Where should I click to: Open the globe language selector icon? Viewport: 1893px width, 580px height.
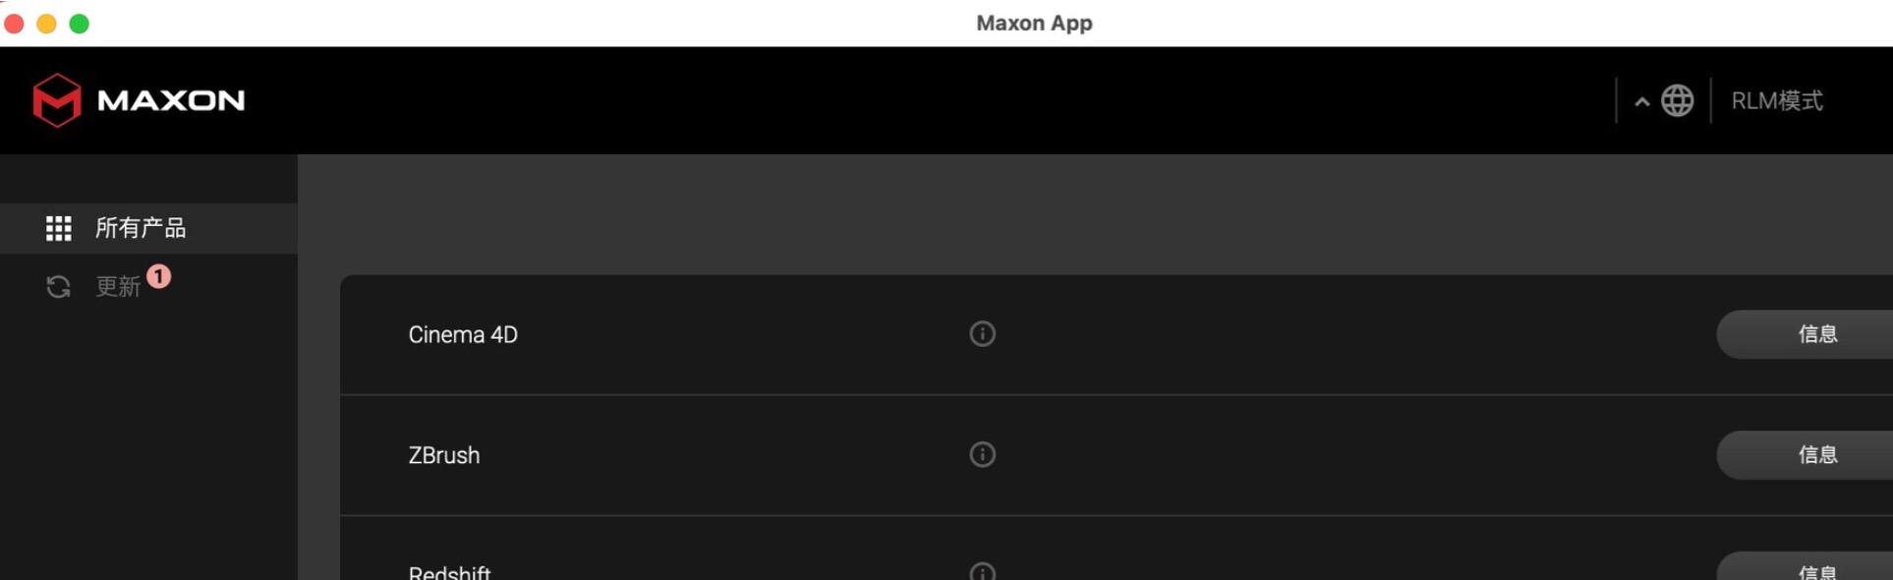[1677, 100]
